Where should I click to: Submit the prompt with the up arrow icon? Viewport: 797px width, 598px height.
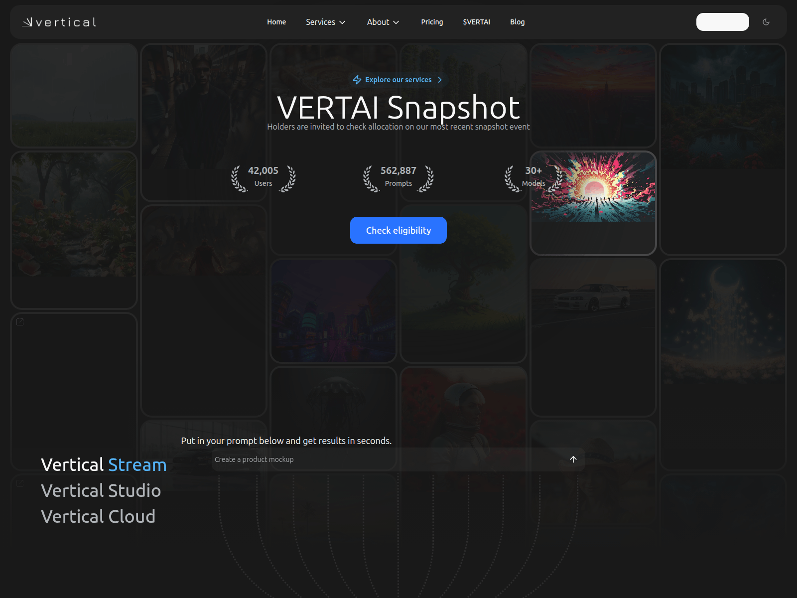(x=573, y=459)
